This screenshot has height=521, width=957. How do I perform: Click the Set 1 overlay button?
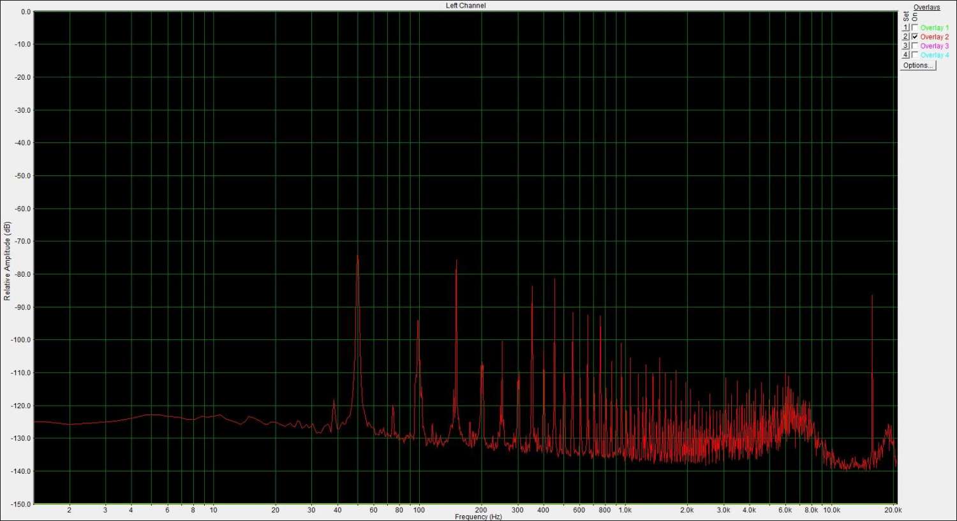[905, 28]
